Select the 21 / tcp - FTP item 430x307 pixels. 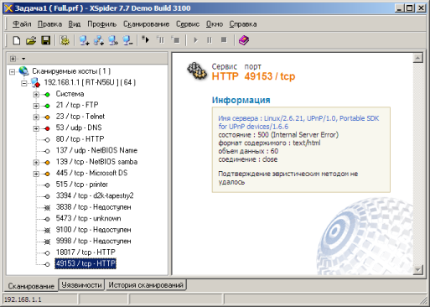[77, 105]
